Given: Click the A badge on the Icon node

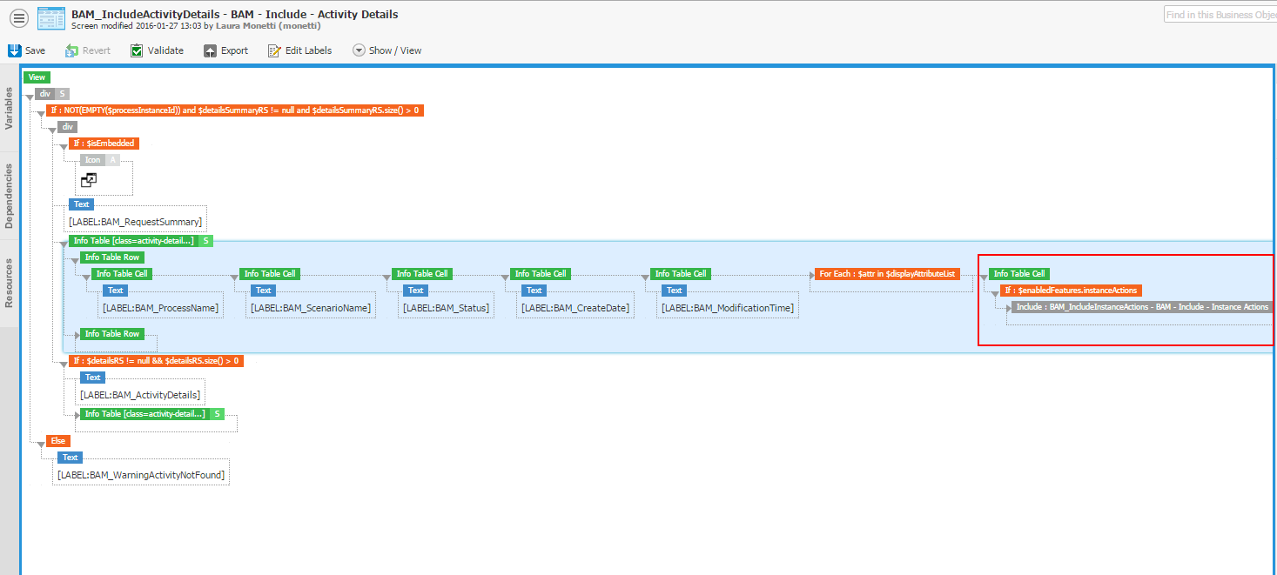Looking at the screenshot, I should point(112,160).
